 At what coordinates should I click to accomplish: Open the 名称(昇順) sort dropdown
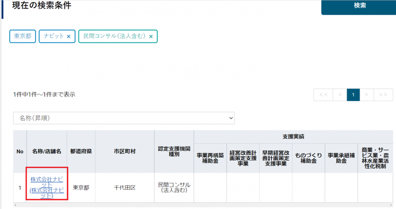point(124,118)
